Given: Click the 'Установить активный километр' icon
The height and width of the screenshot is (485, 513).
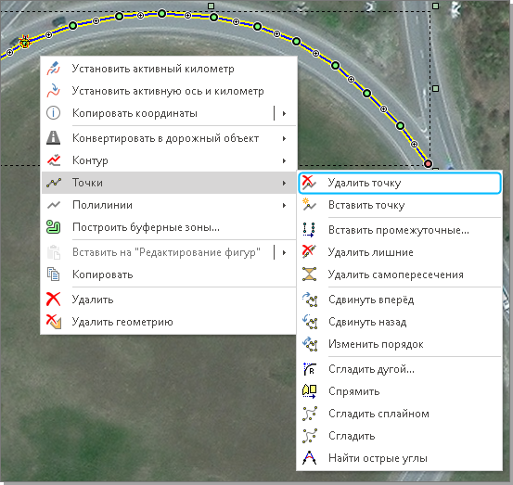Looking at the screenshot, I should click(53, 69).
